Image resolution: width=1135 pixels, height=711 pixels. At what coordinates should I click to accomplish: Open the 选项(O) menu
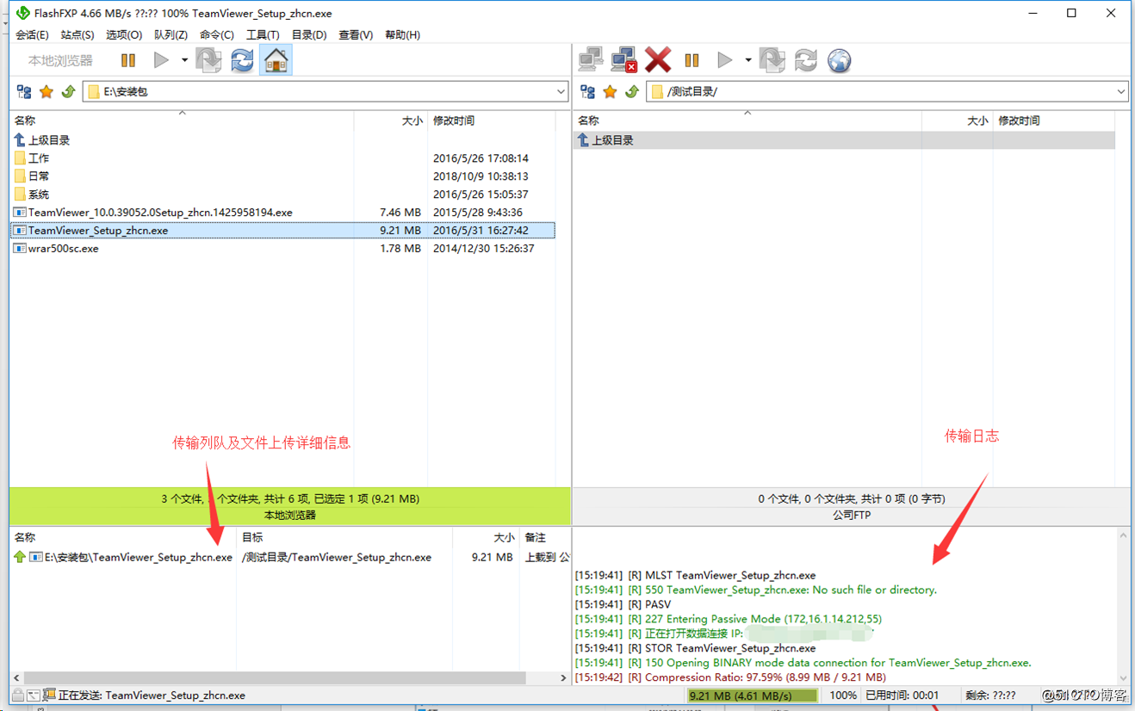point(124,35)
